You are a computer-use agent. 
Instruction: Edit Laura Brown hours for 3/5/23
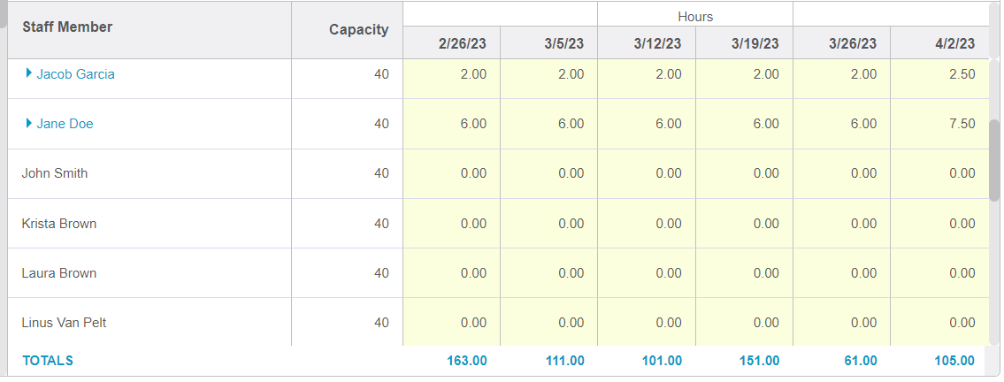[548, 273]
